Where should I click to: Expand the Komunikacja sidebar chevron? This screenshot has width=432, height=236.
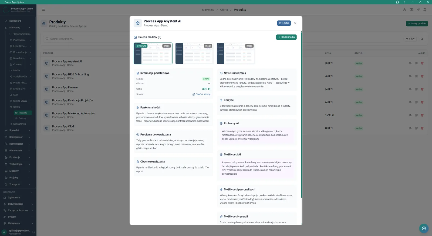coord(31,52)
